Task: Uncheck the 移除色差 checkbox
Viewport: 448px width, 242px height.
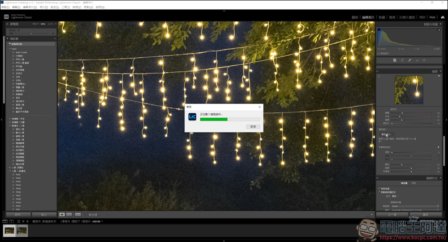Action: coord(379,188)
